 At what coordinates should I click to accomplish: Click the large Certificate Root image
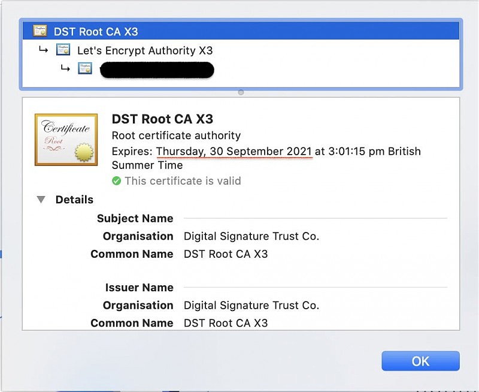66,140
